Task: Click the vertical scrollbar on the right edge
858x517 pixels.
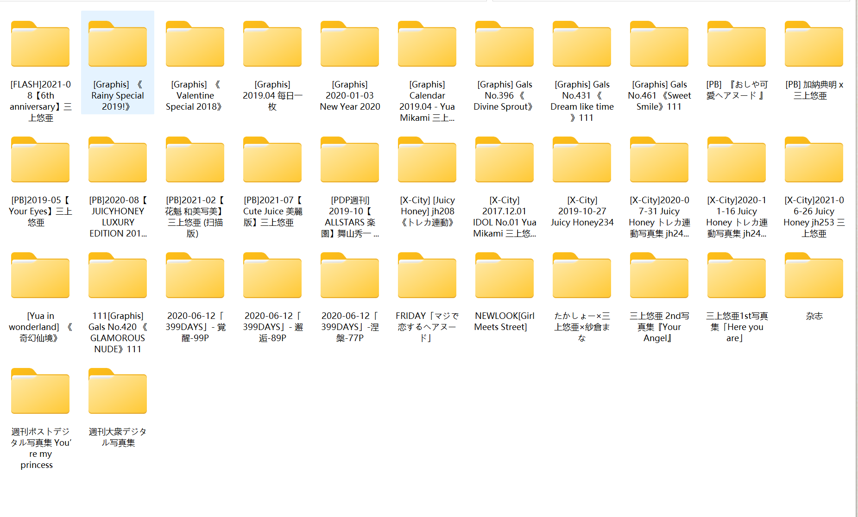Action: pos(856,258)
